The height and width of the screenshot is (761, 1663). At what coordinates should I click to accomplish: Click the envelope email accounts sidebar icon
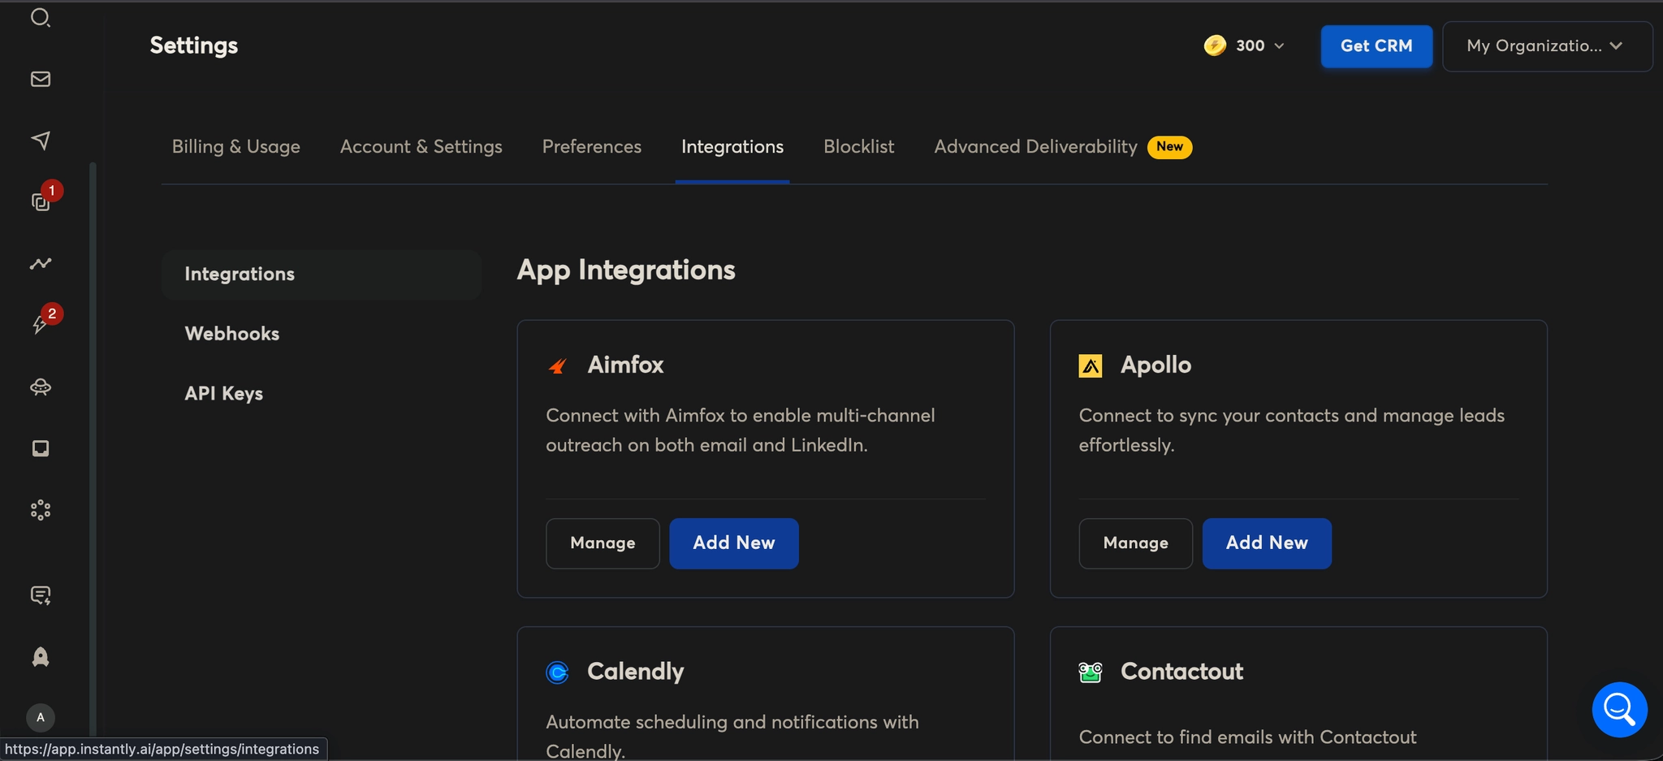point(40,79)
